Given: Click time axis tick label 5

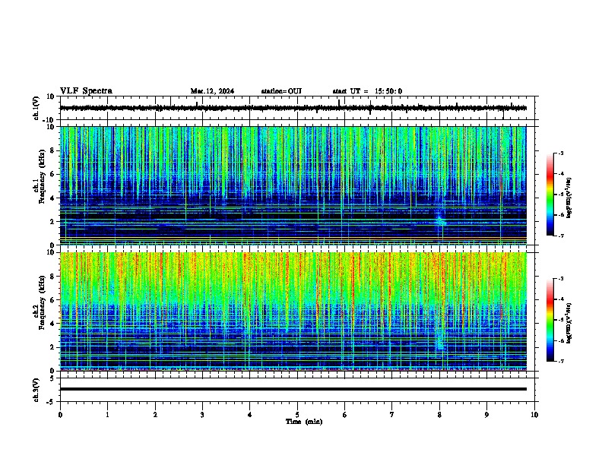Looking at the screenshot, I should coord(297,415).
